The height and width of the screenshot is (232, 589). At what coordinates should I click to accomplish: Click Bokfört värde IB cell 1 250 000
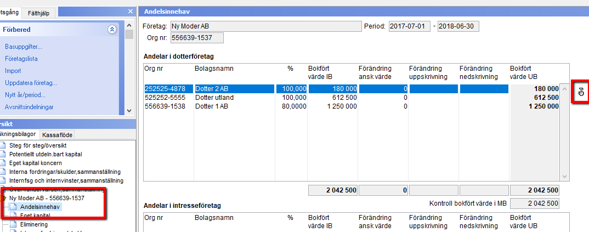(333, 106)
